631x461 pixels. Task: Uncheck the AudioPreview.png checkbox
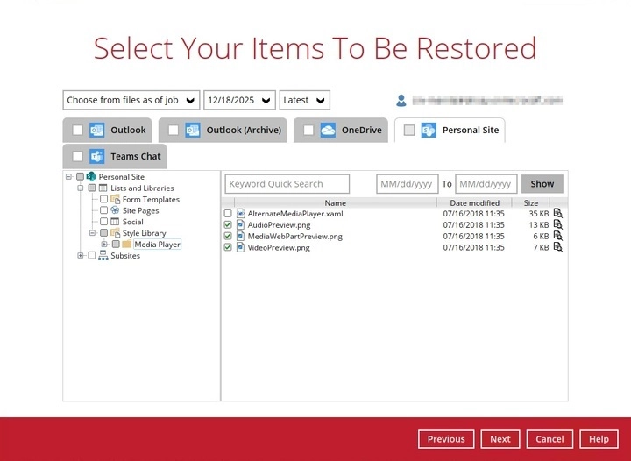(228, 225)
